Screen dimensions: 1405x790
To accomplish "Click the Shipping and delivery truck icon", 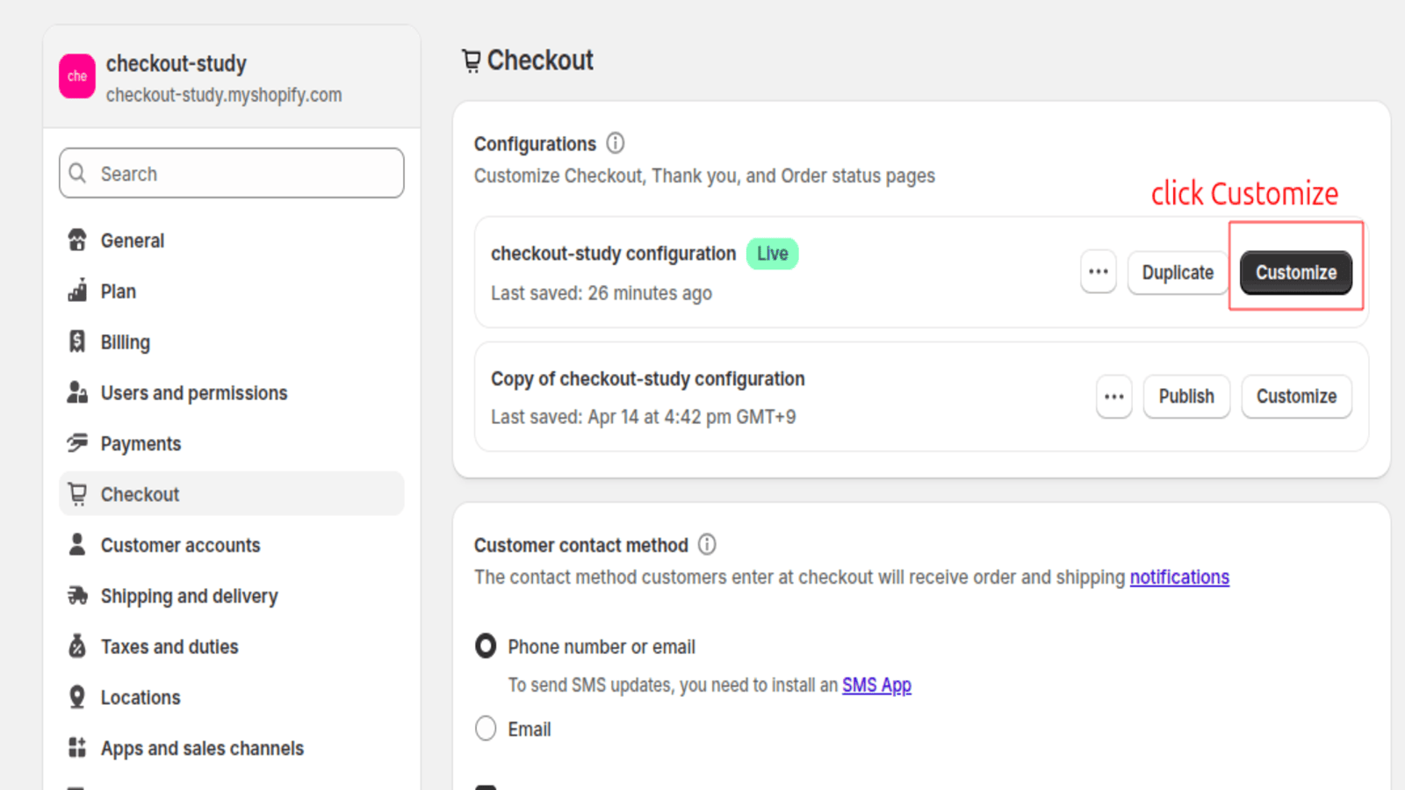I will tap(77, 595).
